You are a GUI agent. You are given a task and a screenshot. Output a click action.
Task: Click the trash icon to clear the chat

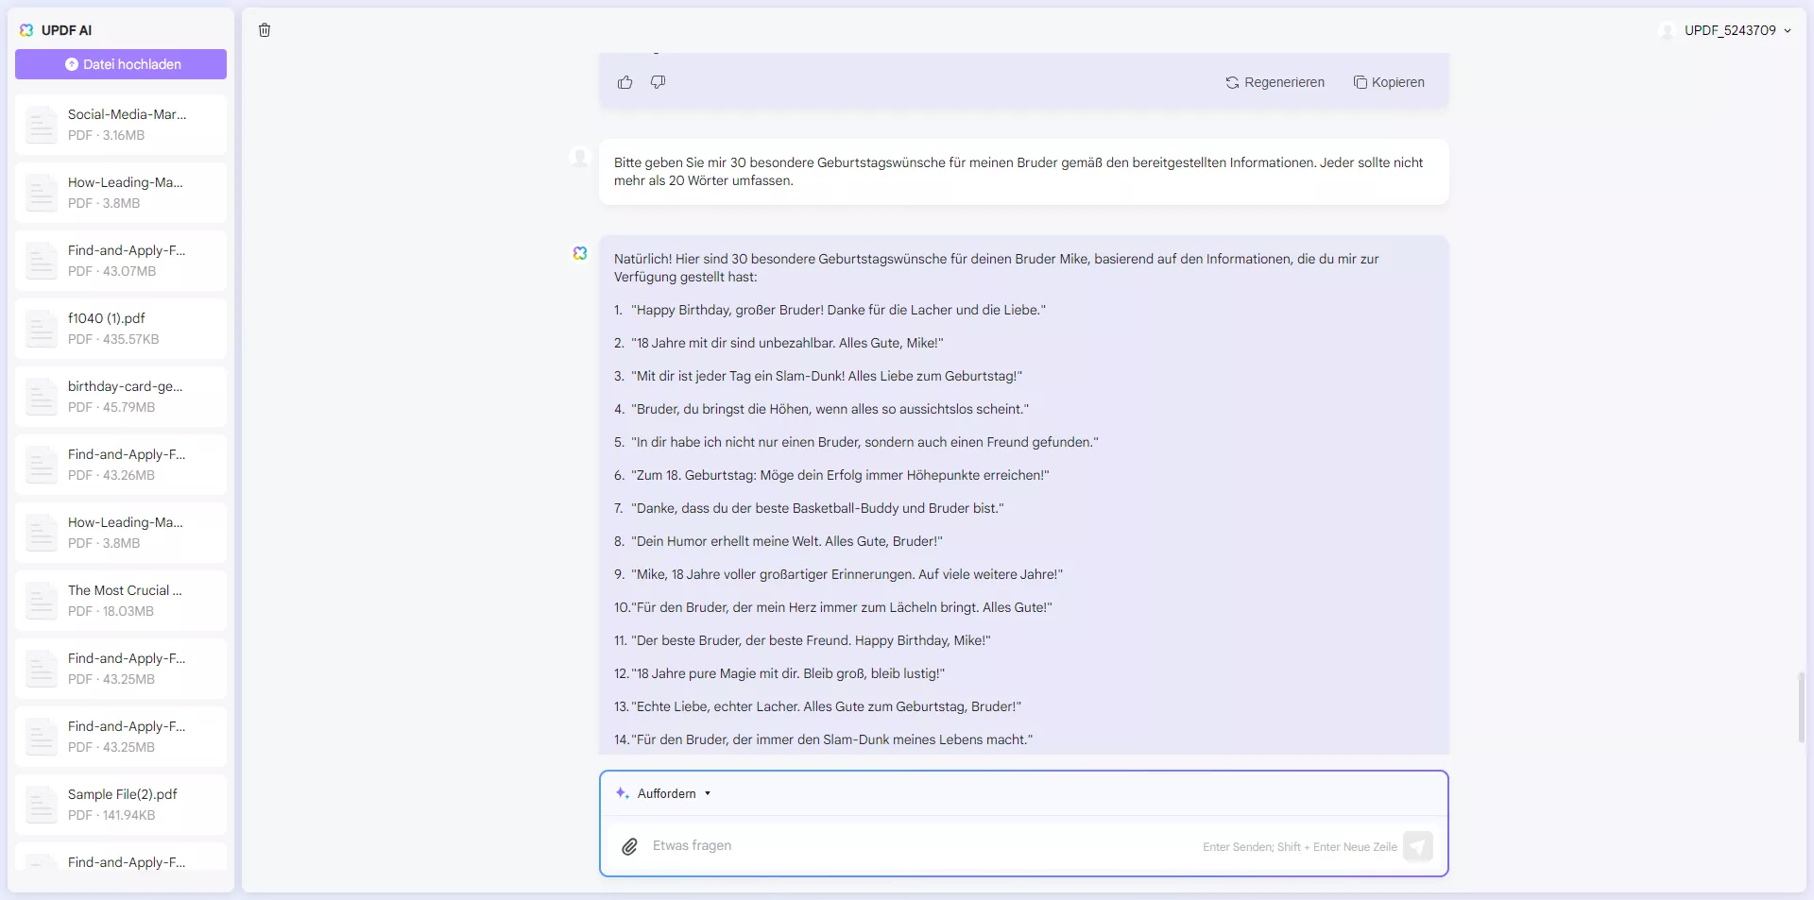point(265,30)
